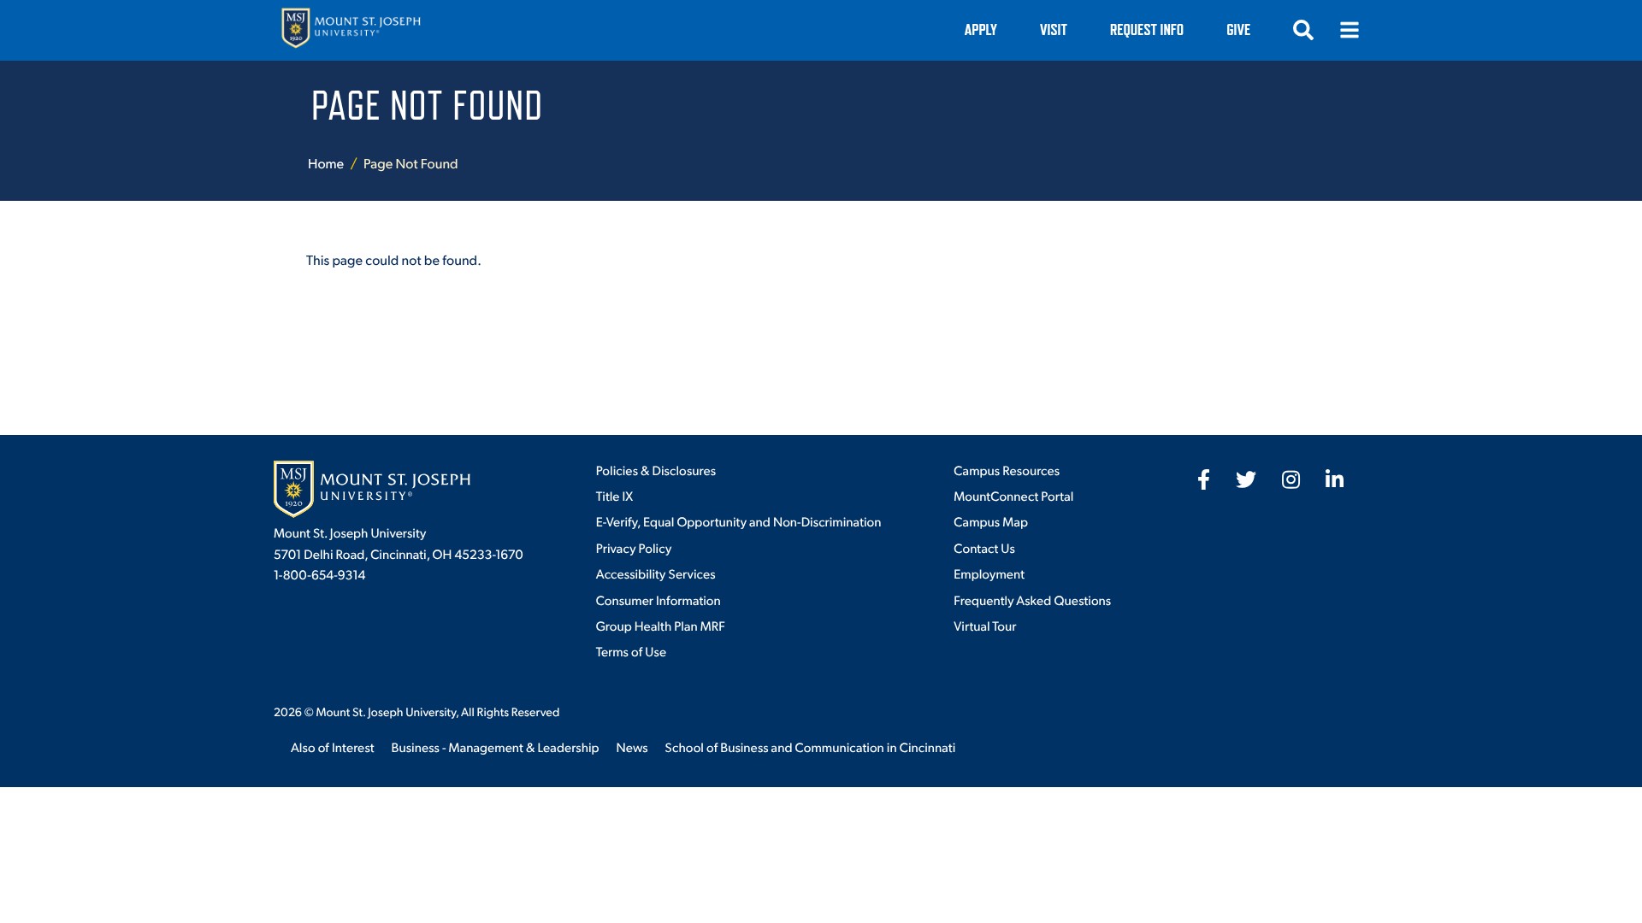Open the search magnifier icon
Image resolution: width=1642 pixels, height=923 pixels.
(1302, 30)
